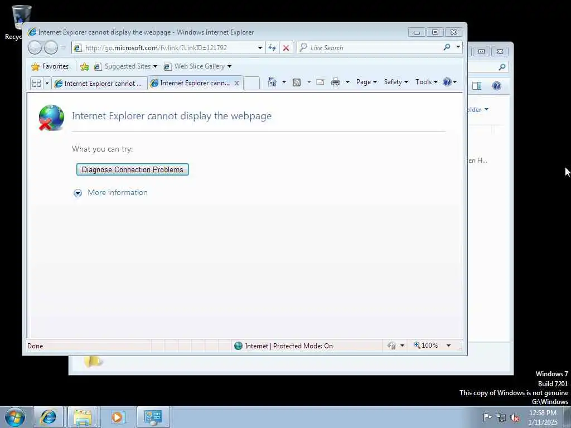Expand More information section arrow

pos(78,193)
